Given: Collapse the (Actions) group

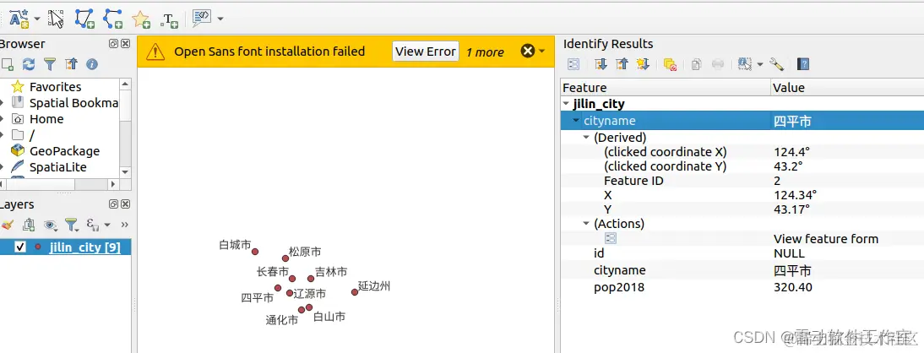Looking at the screenshot, I should click(586, 224).
